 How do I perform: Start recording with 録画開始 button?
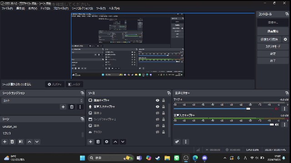(x=273, y=31)
